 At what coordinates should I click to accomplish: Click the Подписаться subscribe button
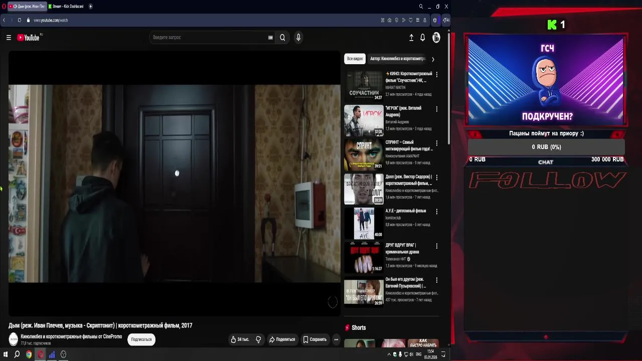tap(141, 339)
